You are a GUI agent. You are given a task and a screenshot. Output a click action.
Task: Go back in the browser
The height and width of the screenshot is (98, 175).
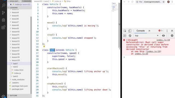tap(125, 2)
